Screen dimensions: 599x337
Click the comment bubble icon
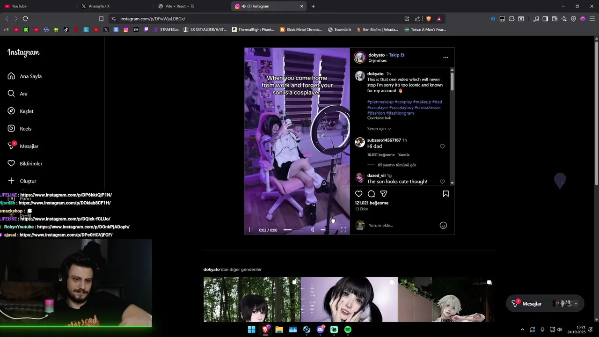coord(371,194)
